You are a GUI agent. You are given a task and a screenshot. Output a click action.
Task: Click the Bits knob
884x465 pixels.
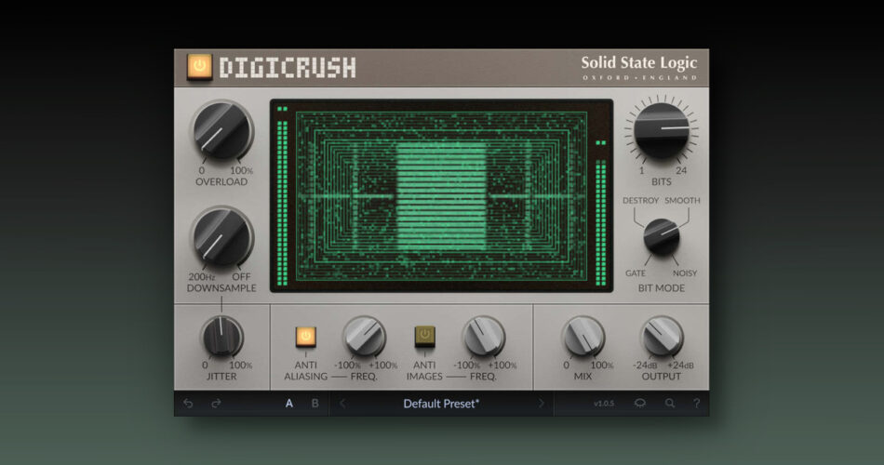click(x=661, y=130)
